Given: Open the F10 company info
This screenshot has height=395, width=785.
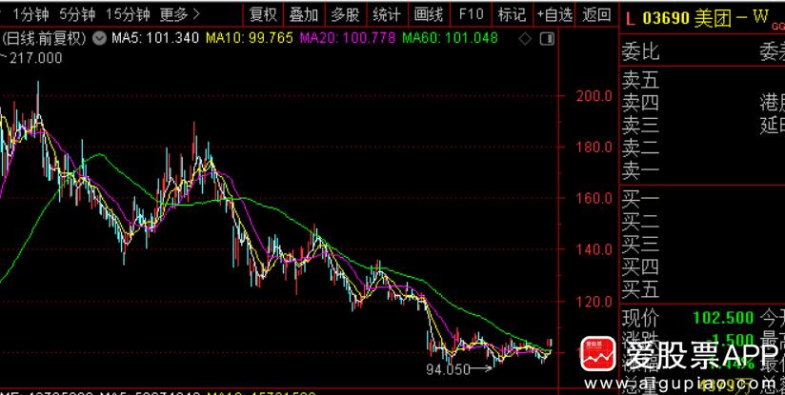Looking at the screenshot, I should click(x=471, y=15).
